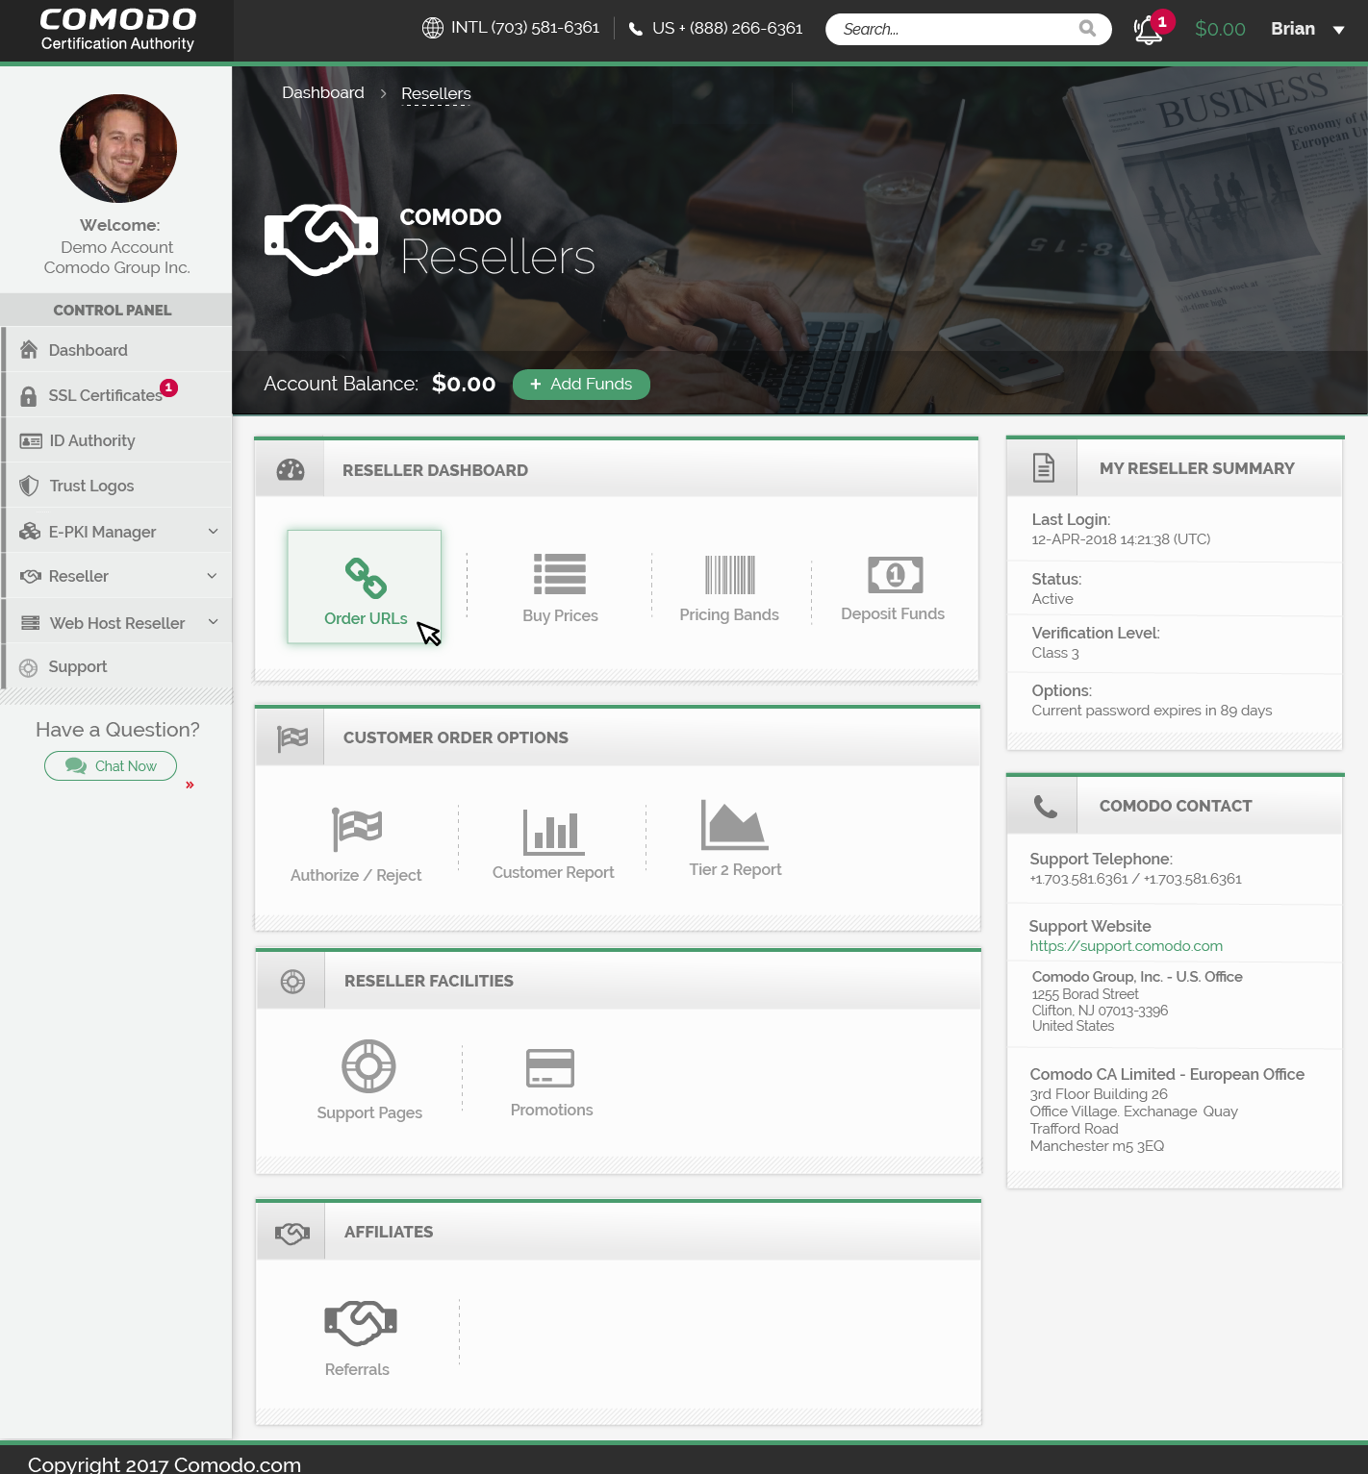The width and height of the screenshot is (1368, 1474).
Task: Expand the E-PKI Manager submenu chevron
Action: 214,531
